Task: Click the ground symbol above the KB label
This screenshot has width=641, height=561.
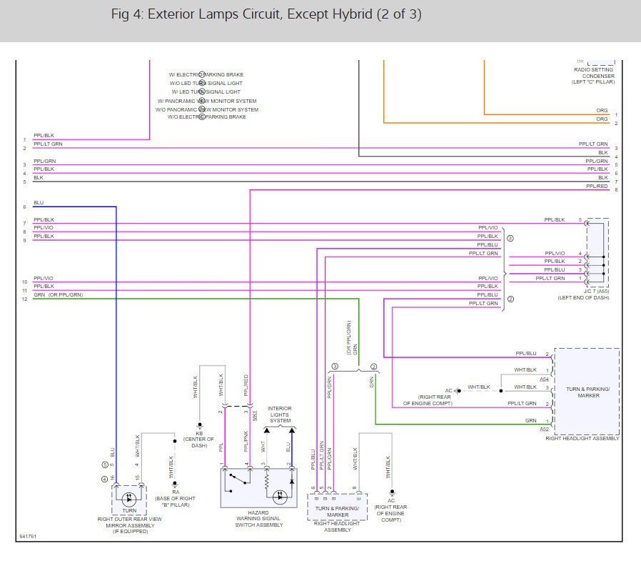Action: click(199, 426)
